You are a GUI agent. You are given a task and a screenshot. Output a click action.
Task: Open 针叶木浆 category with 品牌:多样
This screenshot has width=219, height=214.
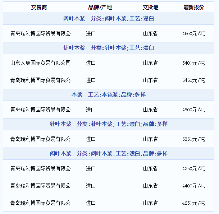tap(109, 124)
